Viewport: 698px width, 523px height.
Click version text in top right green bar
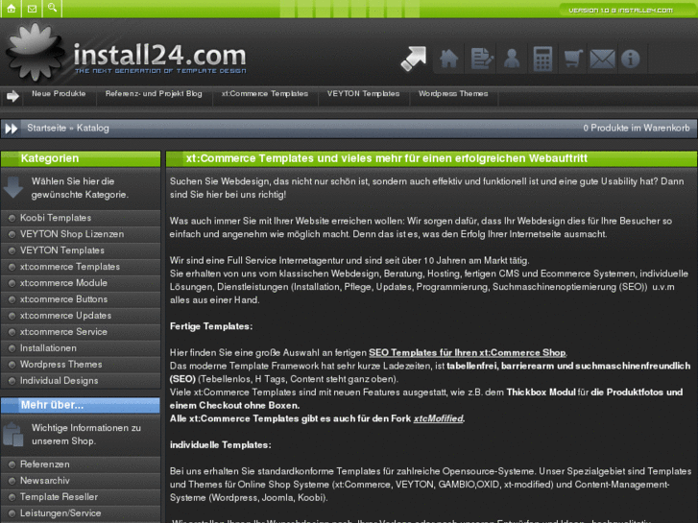620,11
